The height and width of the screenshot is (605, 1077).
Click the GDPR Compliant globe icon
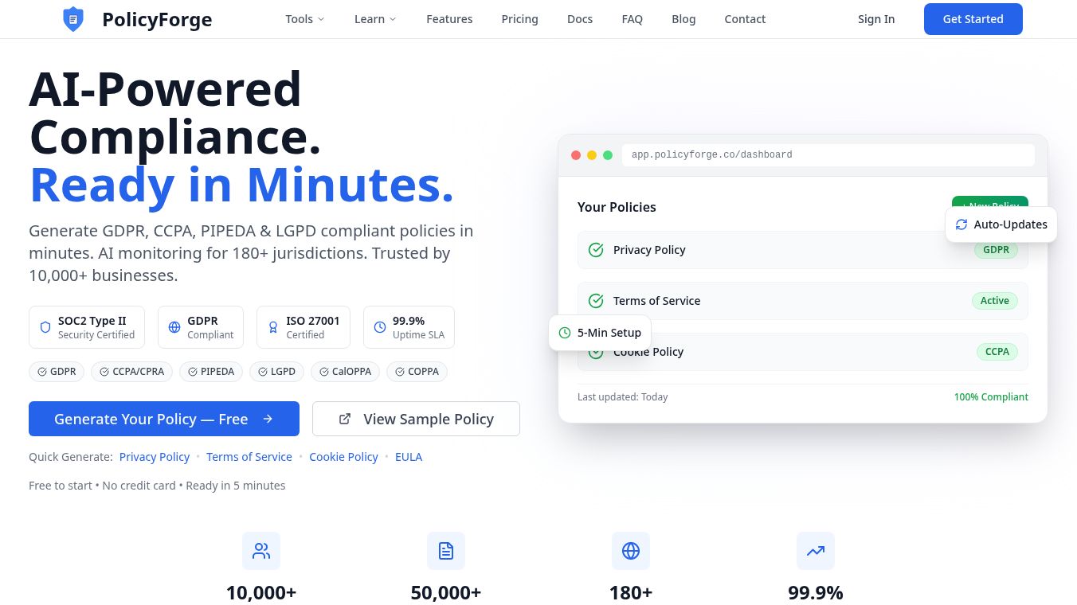click(174, 326)
